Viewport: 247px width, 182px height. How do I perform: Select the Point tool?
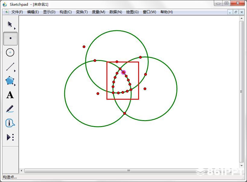pyautogui.click(x=10, y=38)
